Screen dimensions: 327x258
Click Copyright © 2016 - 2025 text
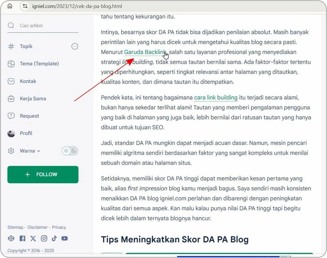(31, 251)
